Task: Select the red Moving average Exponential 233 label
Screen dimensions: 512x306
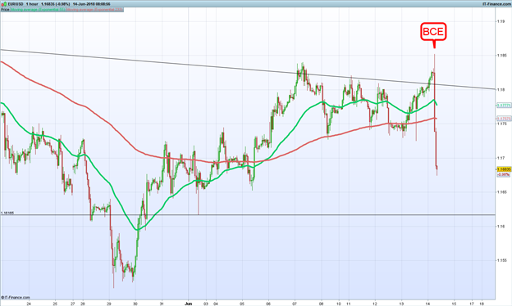Action: coord(94,10)
